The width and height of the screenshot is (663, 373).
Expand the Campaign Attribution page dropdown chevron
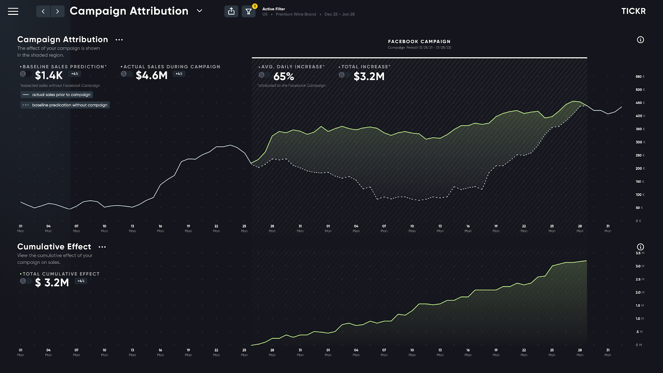coord(199,11)
